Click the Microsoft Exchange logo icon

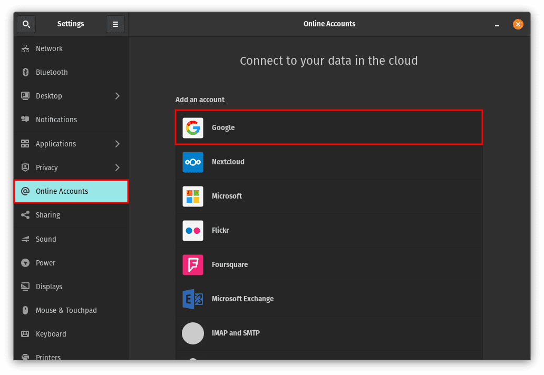click(193, 299)
